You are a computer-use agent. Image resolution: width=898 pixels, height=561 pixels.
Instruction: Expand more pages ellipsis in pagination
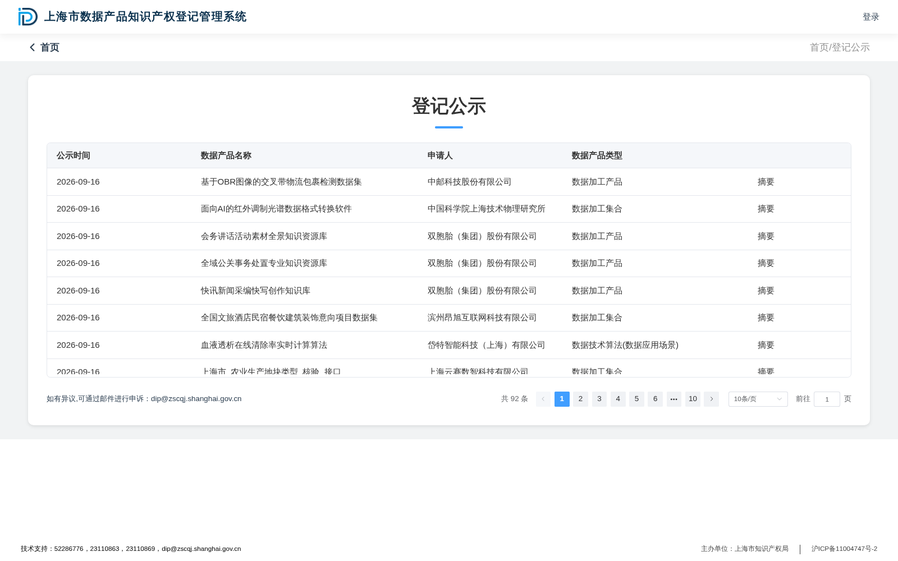coord(674,399)
